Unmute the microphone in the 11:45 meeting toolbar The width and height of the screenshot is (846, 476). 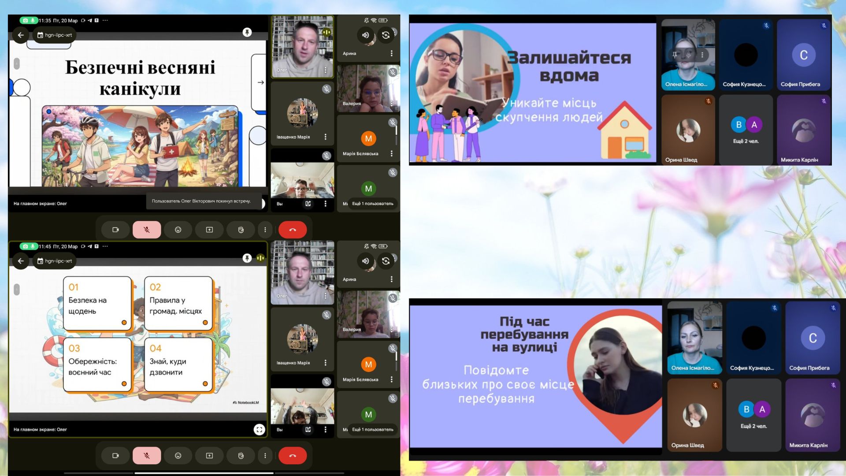tap(147, 455)
